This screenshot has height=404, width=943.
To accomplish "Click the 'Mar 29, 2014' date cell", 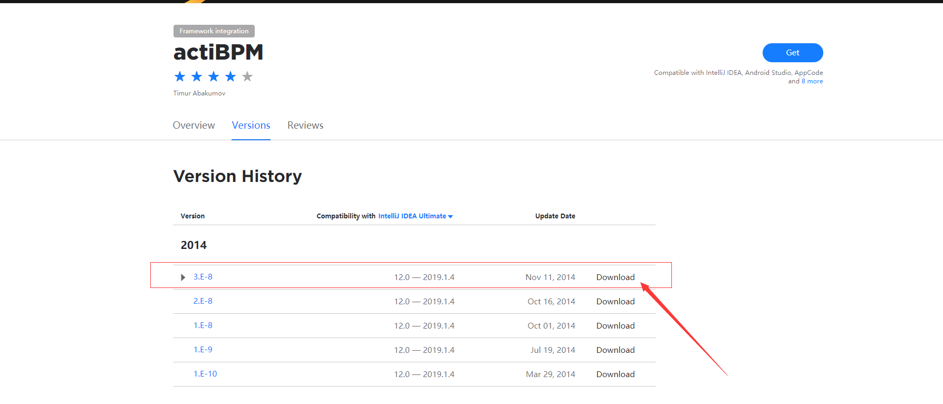I will (x=551, y=374).
